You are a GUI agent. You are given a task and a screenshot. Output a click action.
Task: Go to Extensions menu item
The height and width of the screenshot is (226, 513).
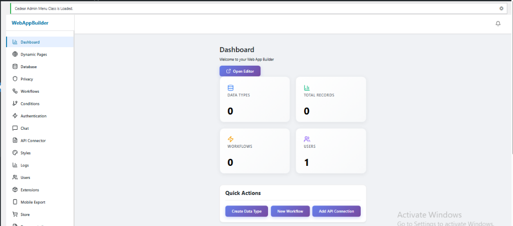[x=40, y=190]
